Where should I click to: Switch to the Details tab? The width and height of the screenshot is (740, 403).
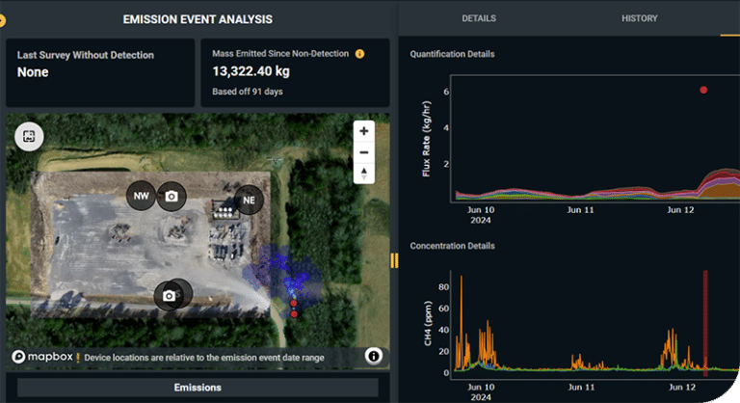(x=479, y=18)
